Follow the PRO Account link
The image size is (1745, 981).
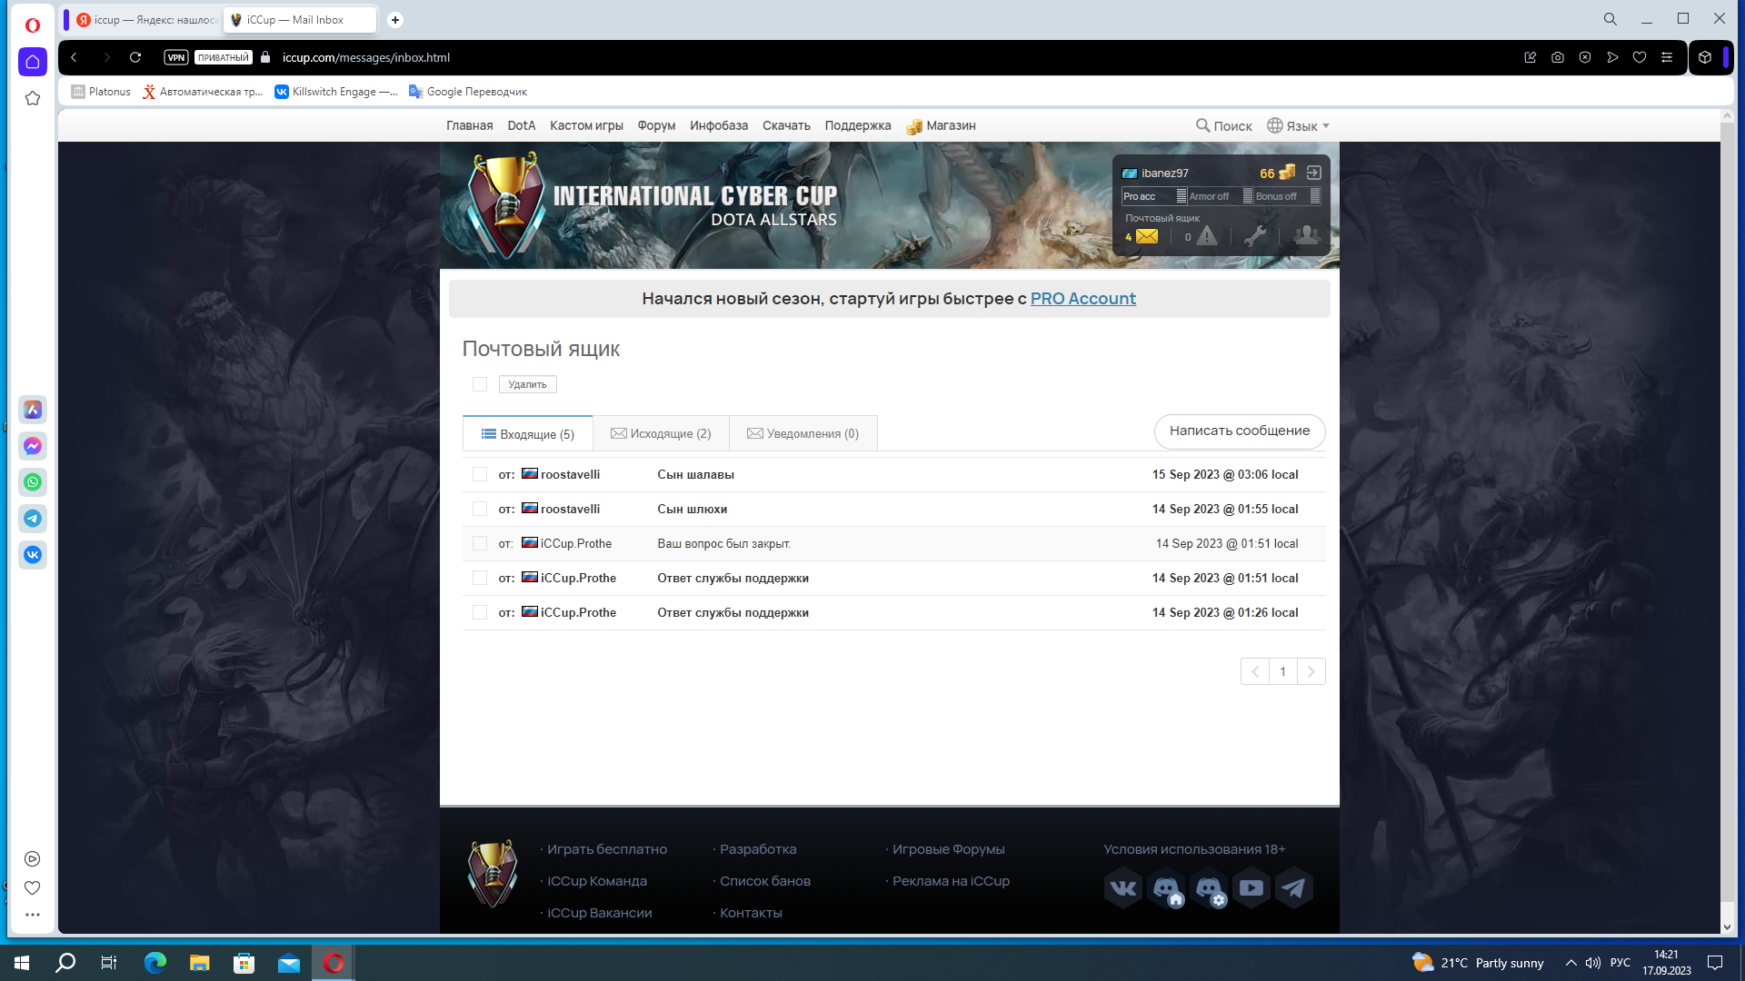[x=1082, y=299]
